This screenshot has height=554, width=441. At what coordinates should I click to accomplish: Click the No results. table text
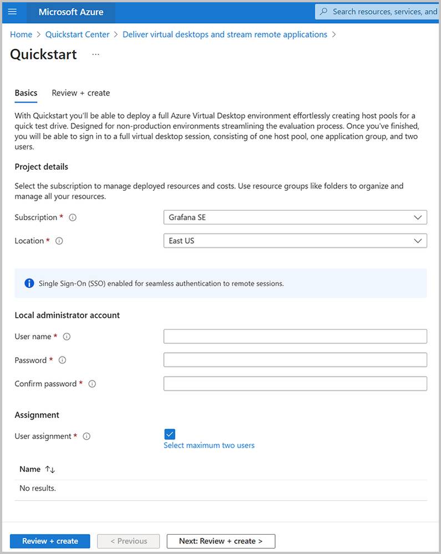(x=38, y=488)
